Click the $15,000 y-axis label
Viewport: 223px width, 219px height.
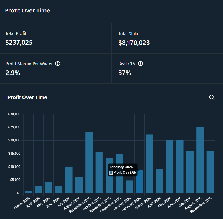[14, 154]
